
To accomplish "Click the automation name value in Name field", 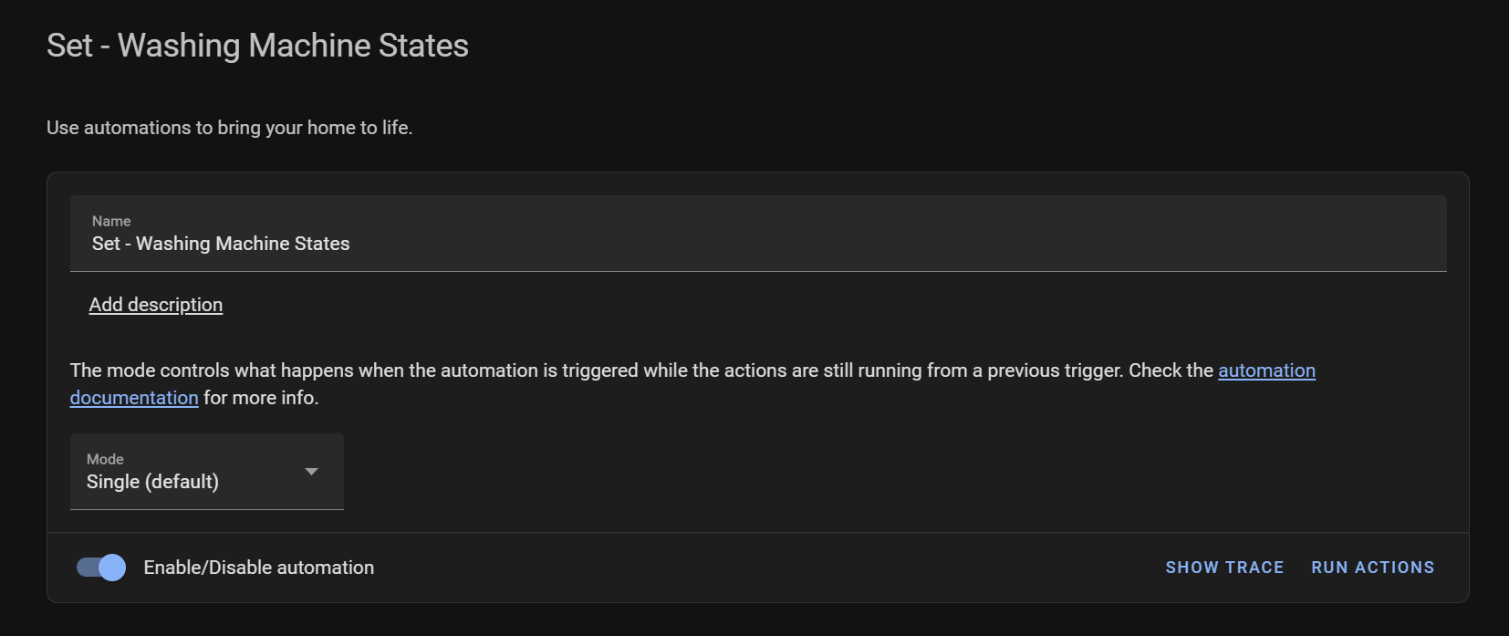I will 221,244.
